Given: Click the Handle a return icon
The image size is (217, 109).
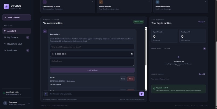Looking at the screenshot, I should click(x=101, y=2).
